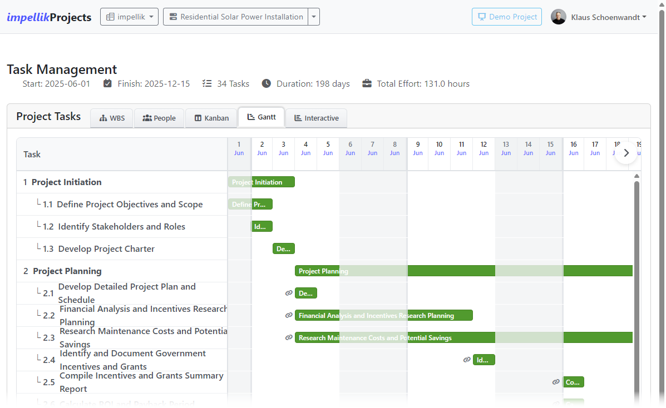666x408 pixels.
Task: Click the Start: 2025-06-01 text
Action: (56, 83)
